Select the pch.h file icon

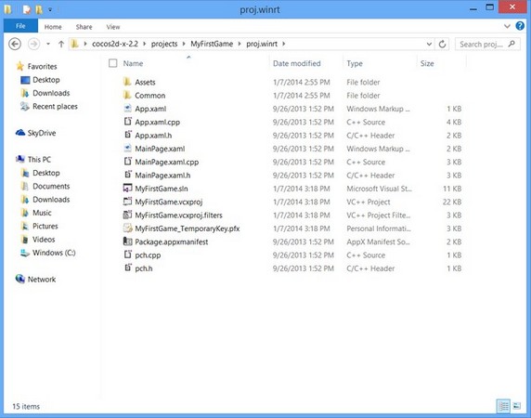(x=127, y=268)
